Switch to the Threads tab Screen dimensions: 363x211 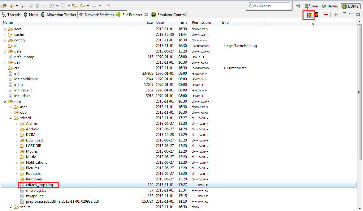[x=11, y=15]
